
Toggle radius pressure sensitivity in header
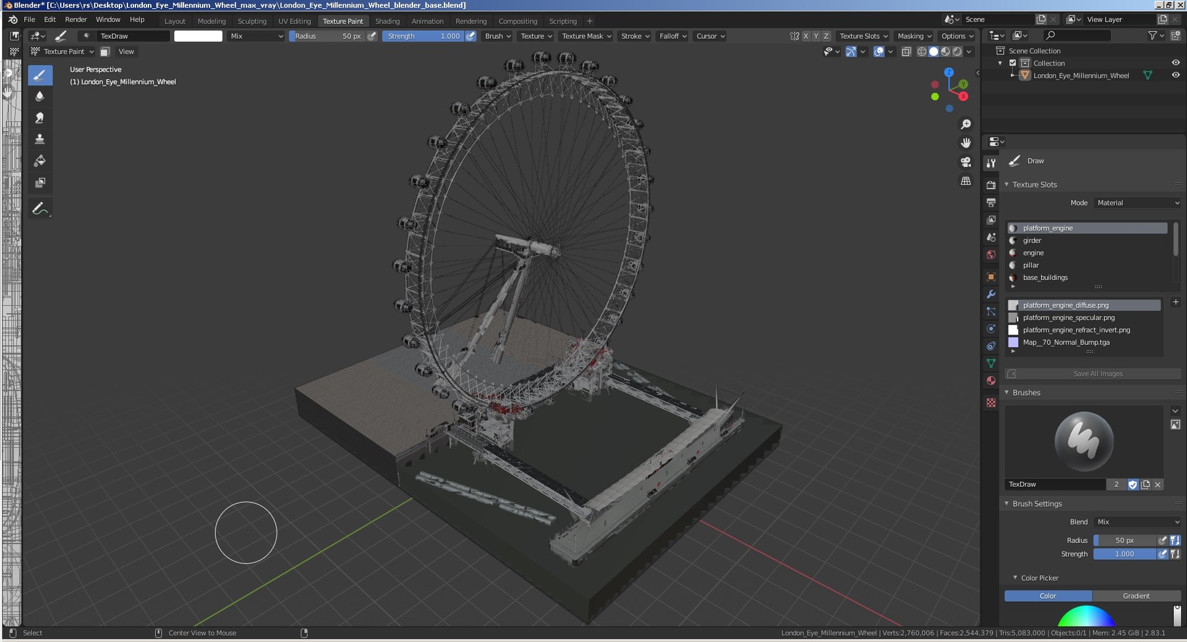[372, 36]
